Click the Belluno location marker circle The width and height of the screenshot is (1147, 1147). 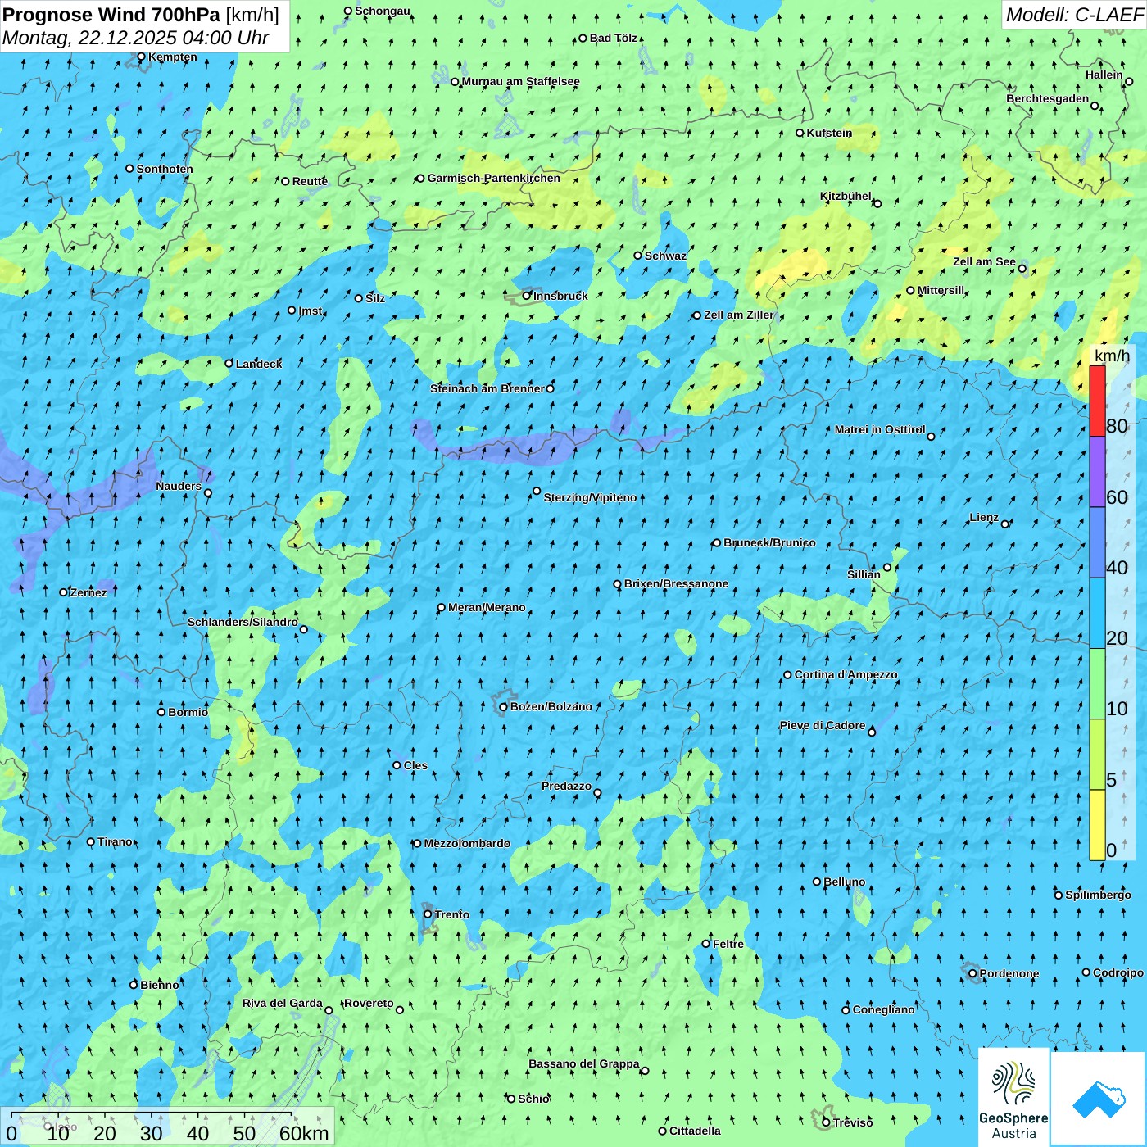click(x=817, y=882)
